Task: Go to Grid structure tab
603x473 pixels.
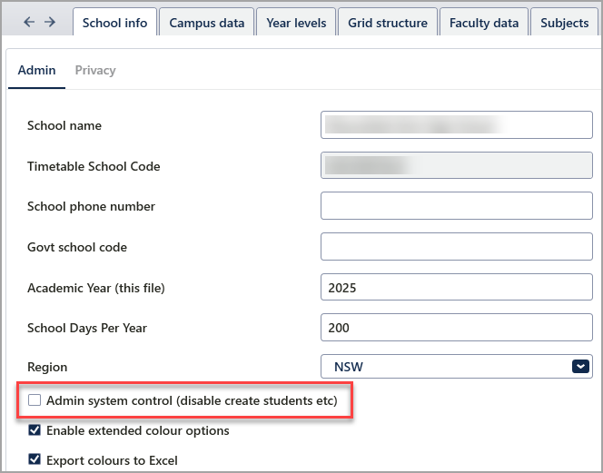Action: click(x=388, y=23)
